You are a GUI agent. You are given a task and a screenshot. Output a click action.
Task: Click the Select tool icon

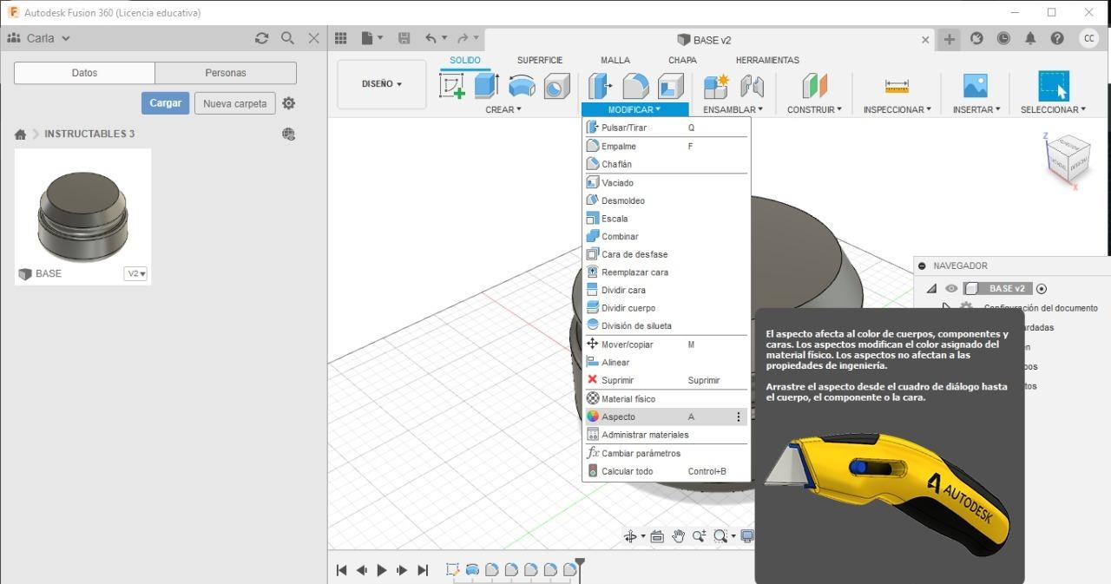(1054, 86)
